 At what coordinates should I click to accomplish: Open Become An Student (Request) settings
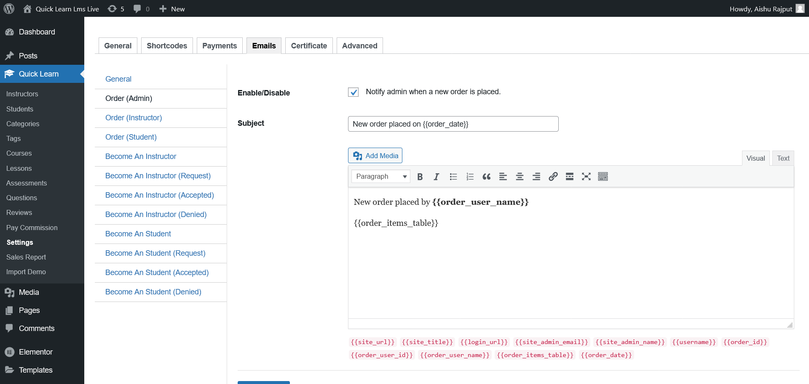[x=155, y=253]
